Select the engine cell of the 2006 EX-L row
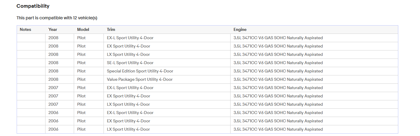The width and height of the screenshot is (420, 136). click(x=314, y=113)
